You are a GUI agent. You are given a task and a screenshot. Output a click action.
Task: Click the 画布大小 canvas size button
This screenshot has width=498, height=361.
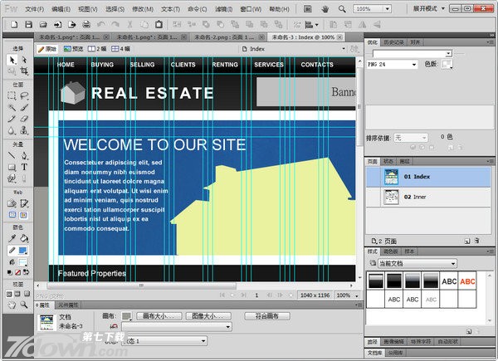click(x=158, y=316)
